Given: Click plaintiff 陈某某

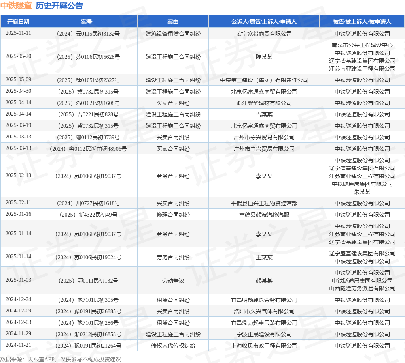Looking at the screenshot, I should 264,57.
